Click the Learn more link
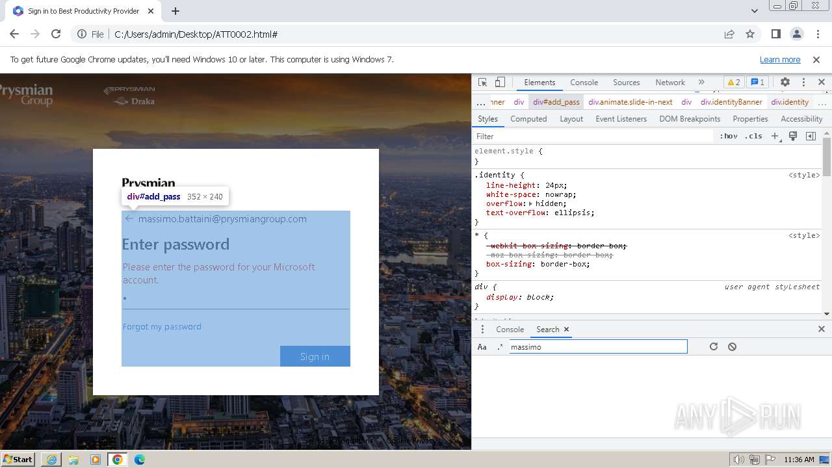 780,59
